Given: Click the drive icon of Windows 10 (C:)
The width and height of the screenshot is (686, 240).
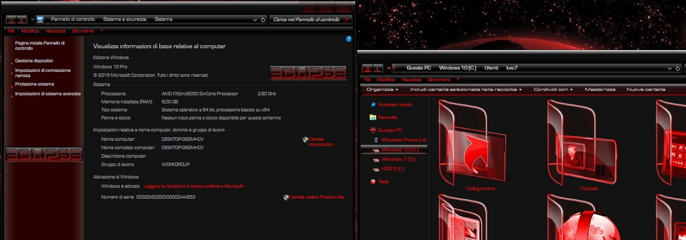Looking at the screenshot, I should pyautogui.click(x=376, y=150).
